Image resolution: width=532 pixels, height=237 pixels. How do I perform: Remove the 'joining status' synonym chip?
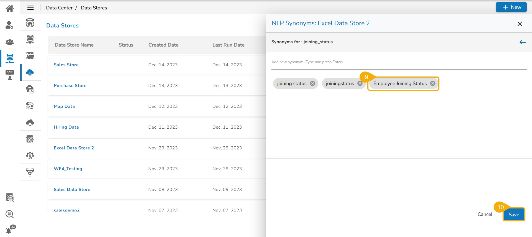tap(312, 83)
